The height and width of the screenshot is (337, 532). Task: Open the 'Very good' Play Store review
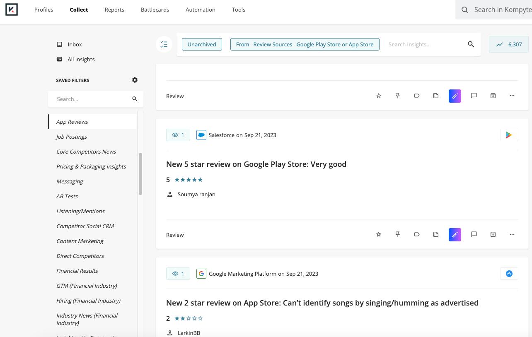(256, 164)
